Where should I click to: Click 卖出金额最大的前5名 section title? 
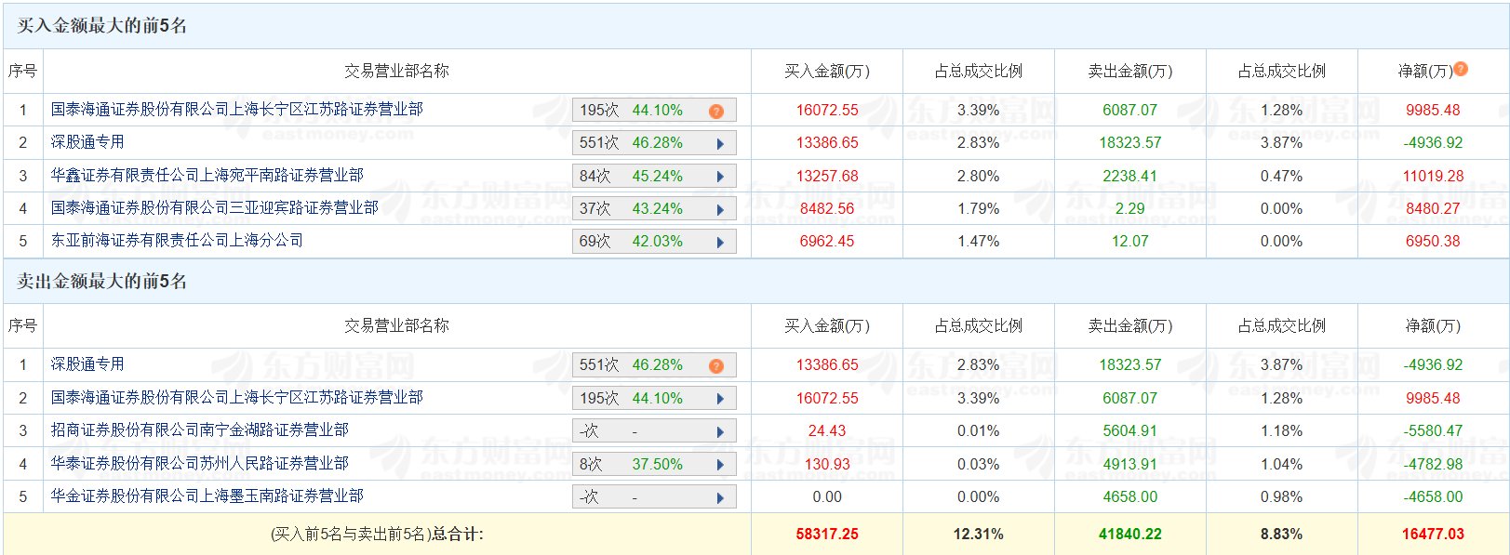coord(101,282)
